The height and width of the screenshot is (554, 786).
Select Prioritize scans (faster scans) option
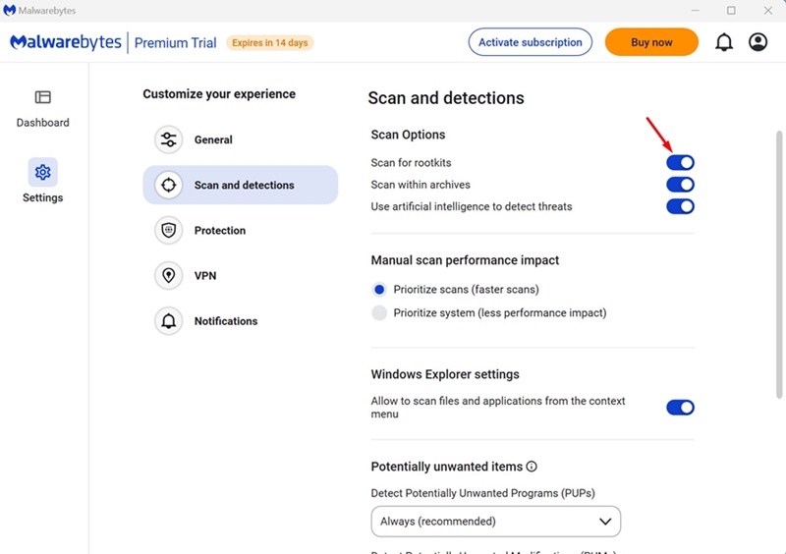(x=379, y=290)
